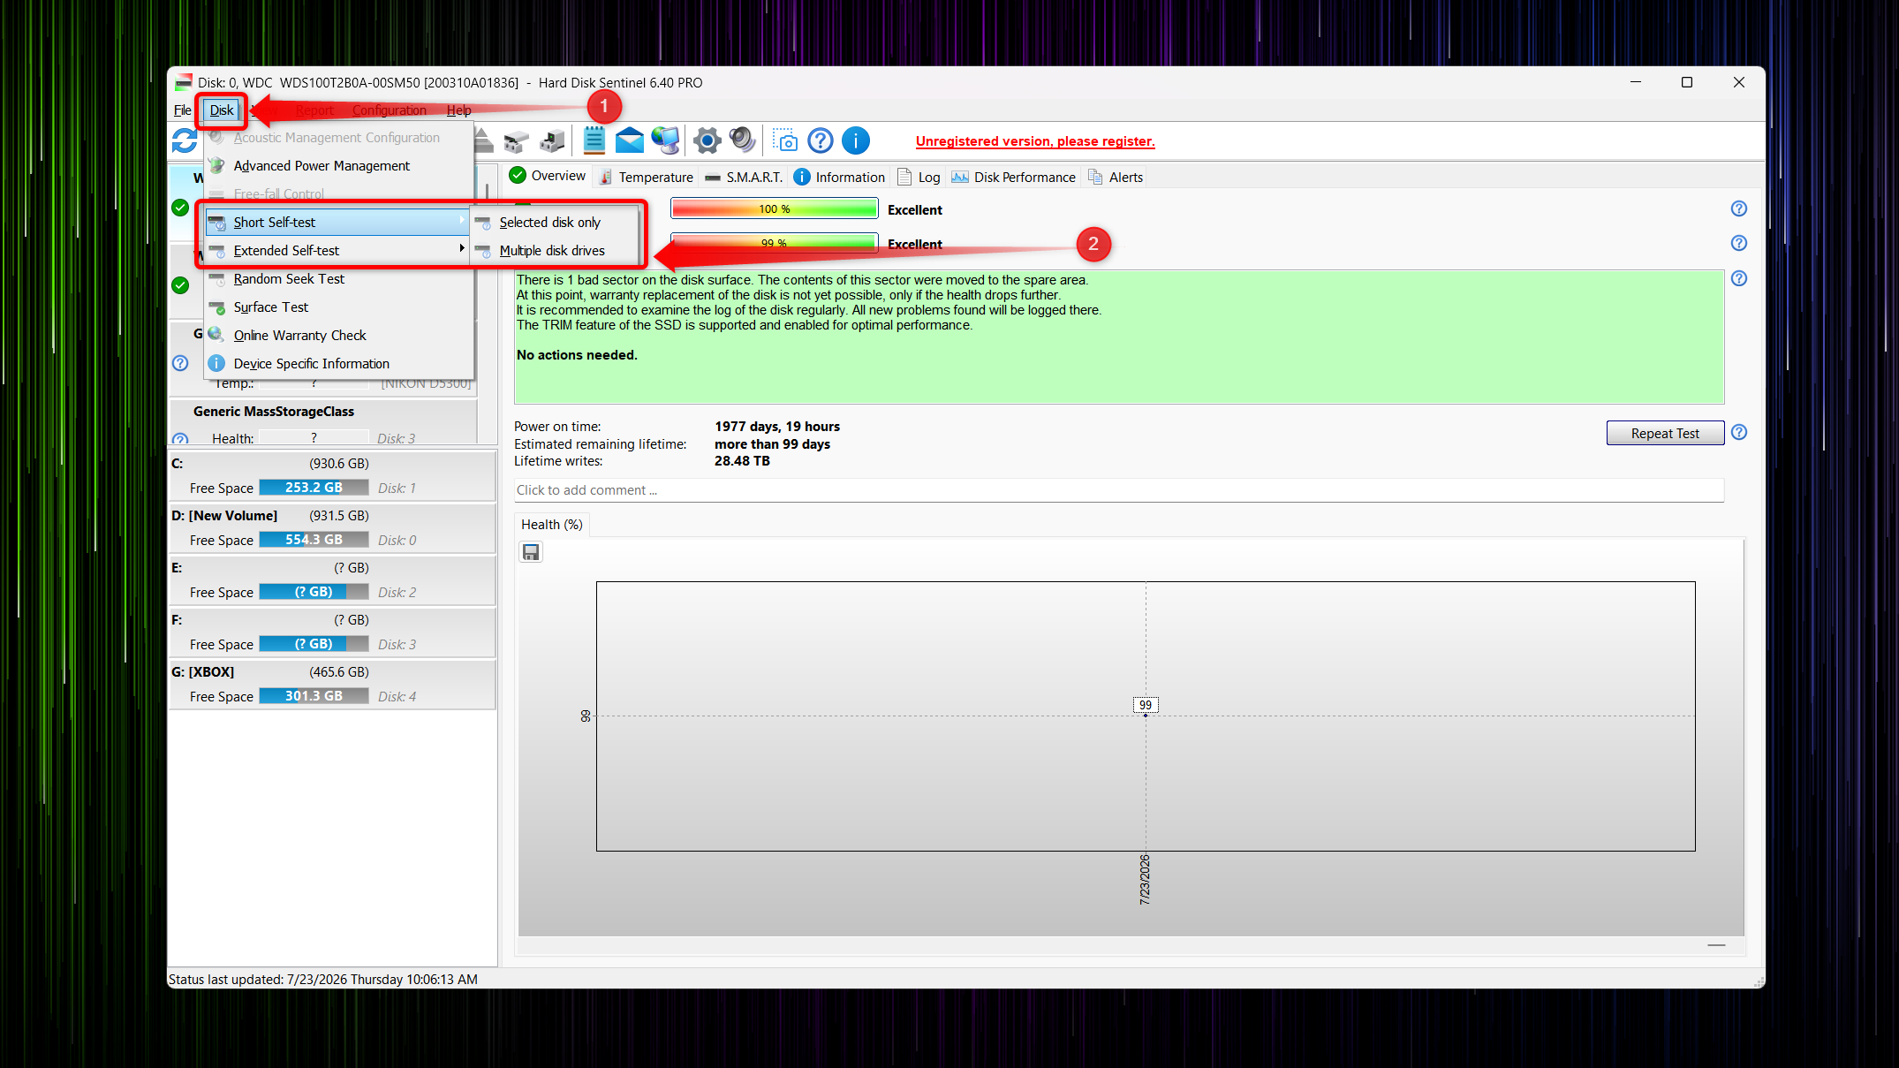Screen dimensions: 1899x1068
Task: Click 'Unregistered version, please register' link
Action: click(x=1035, y=141)
